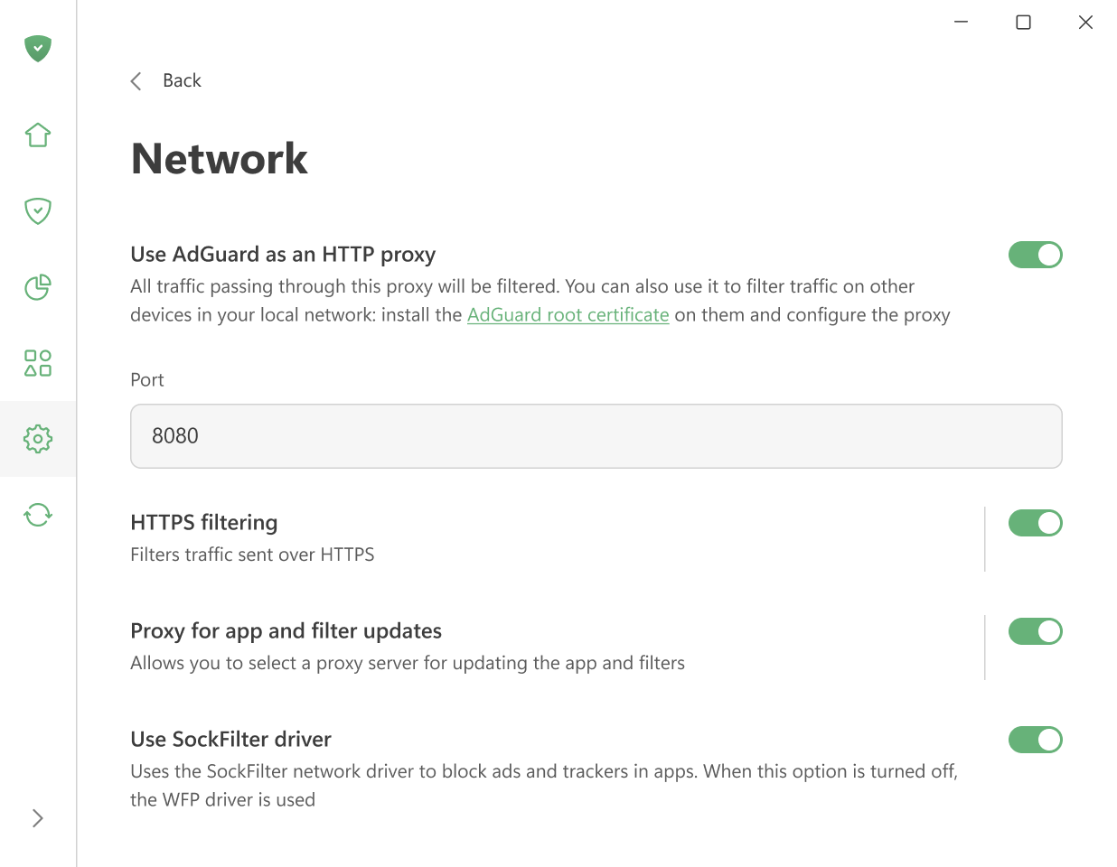This screenshot has width=1117, height=867.
Task: Collapse the Network page using Back
Action: coord(182,80)
